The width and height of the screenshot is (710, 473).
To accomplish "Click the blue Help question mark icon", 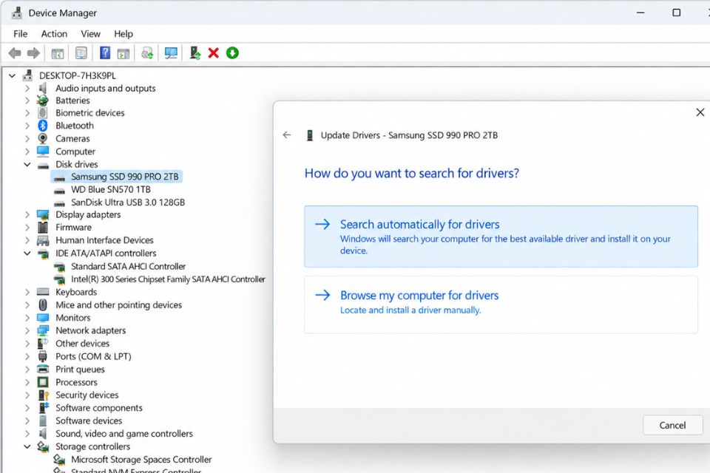I will click(104, 53).
